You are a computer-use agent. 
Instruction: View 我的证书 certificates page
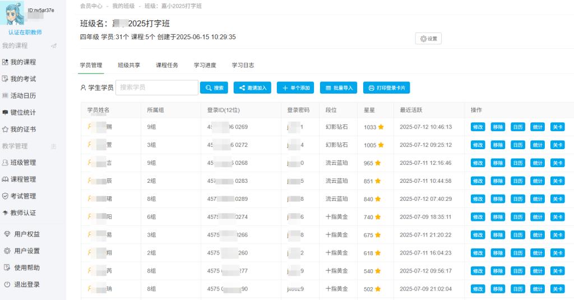pyautogui.click(x=22, y=130)
